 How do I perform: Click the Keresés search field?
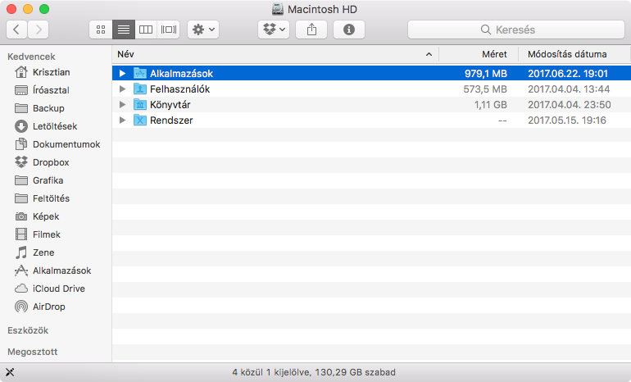516,30
